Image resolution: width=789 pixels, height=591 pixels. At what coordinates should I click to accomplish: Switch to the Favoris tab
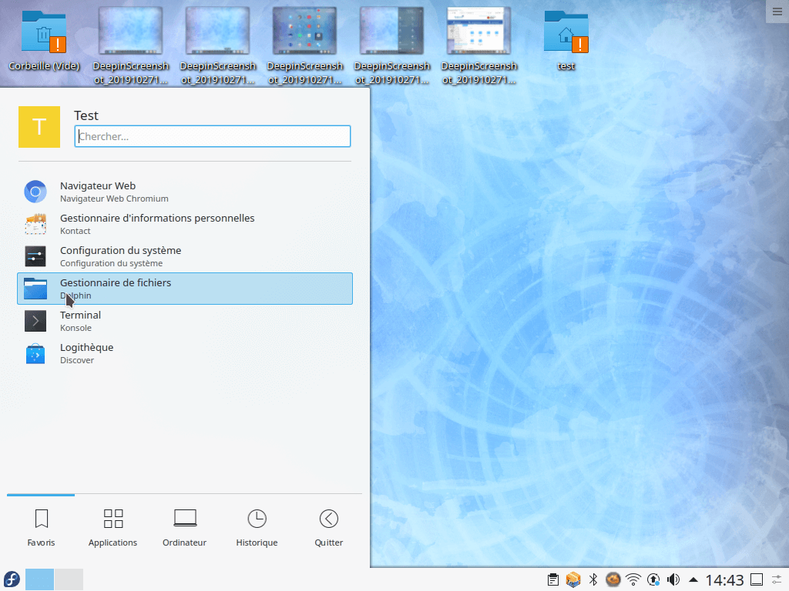42,528
